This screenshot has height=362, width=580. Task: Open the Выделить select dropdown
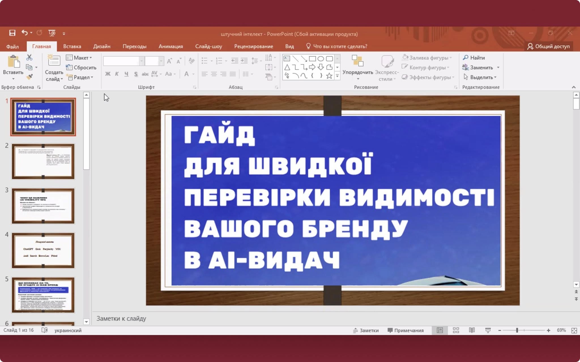481,77
